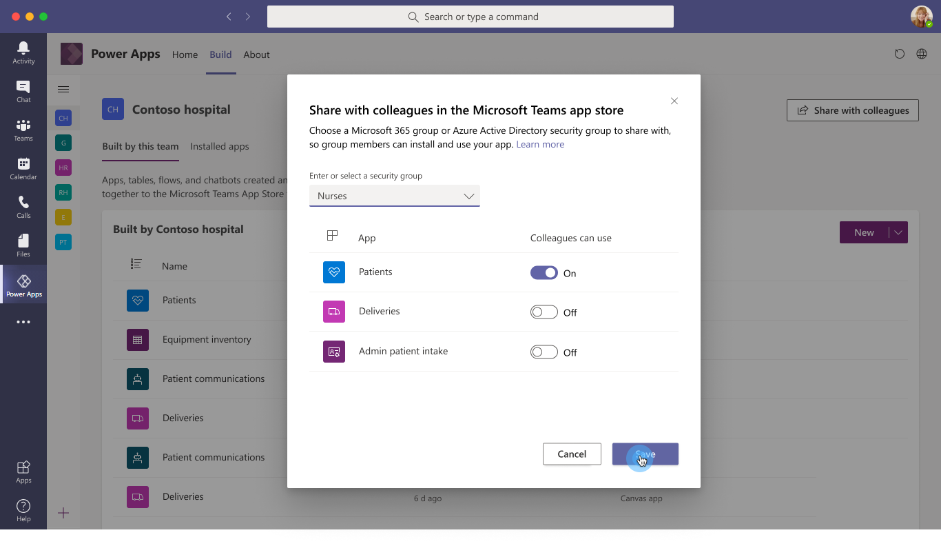Open the Apps store icon
Image resolution: width=941 pixels, height=546 pixels.
coord(23,472)
